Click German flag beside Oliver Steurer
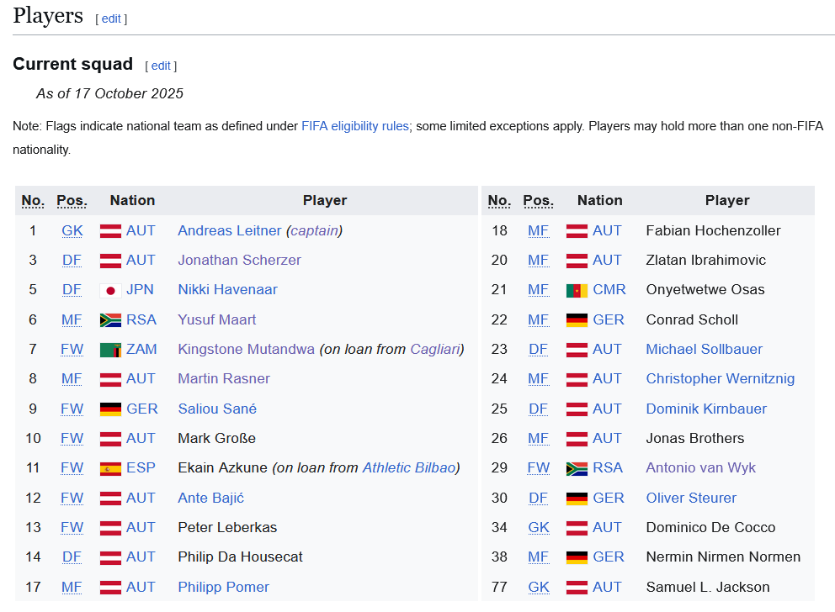The width and height of the screenshot is (835, 612). coord(577,499)
